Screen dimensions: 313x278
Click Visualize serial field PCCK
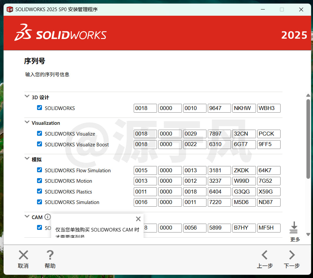pos(269,134)
